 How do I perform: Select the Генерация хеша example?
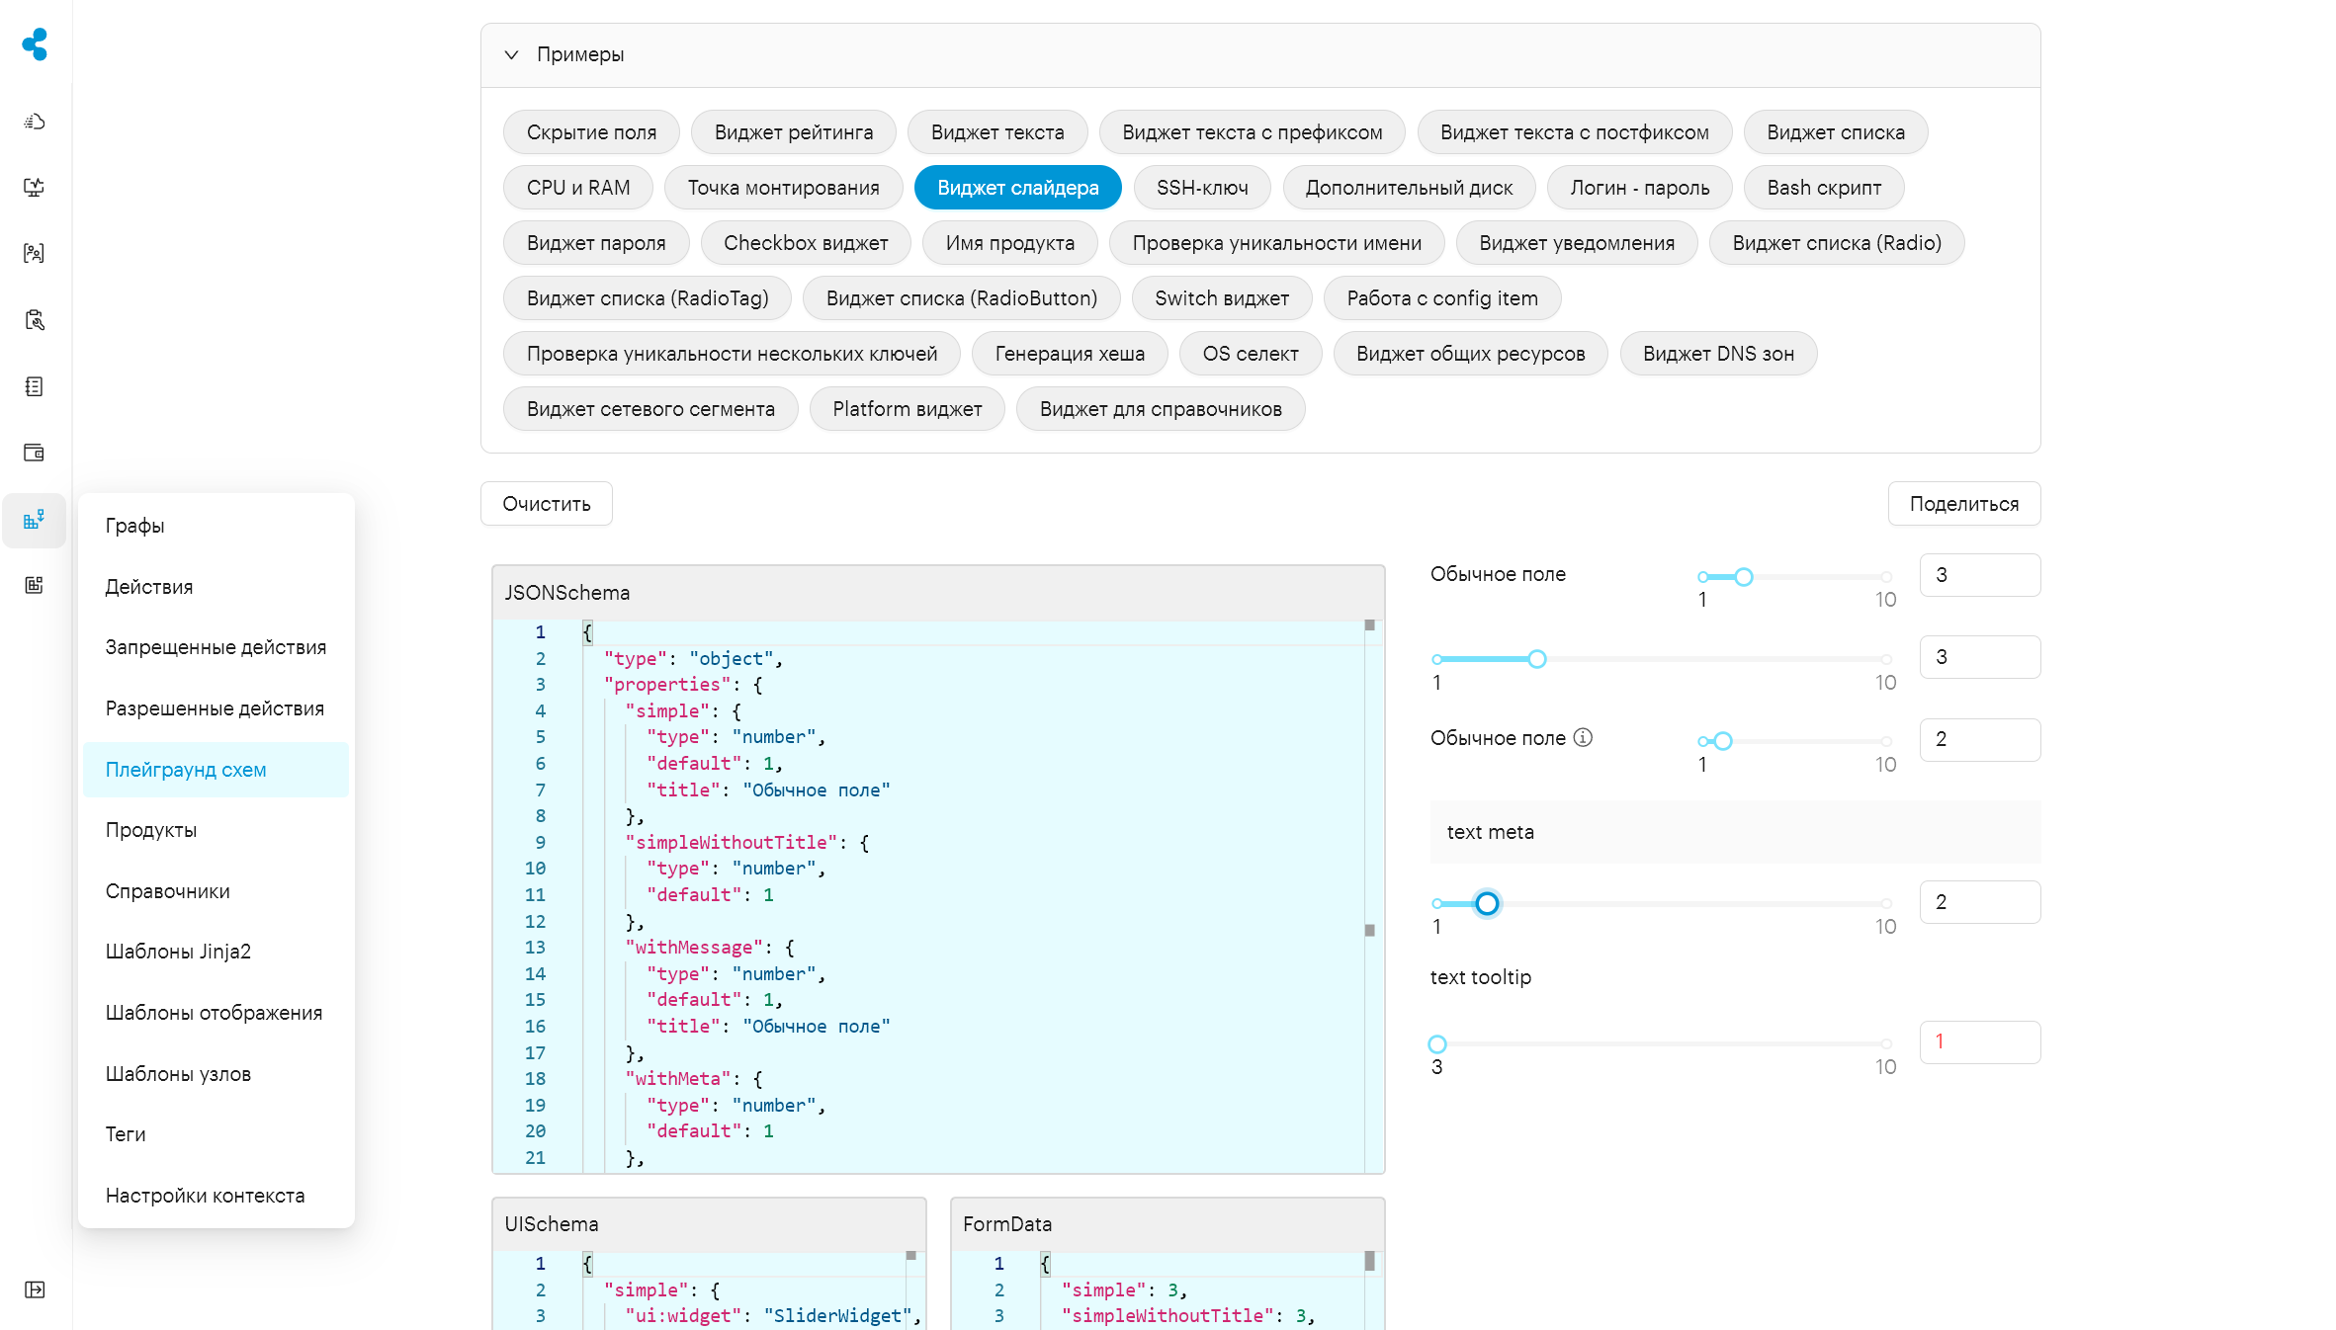(x=1070, y=354)
